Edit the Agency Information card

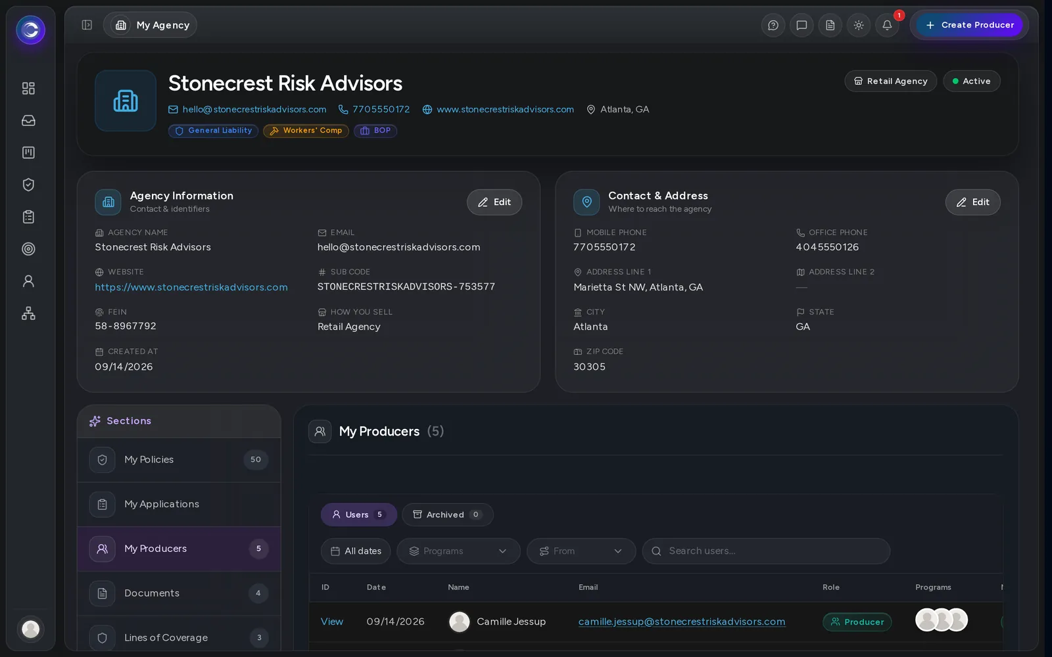point(494,202)
